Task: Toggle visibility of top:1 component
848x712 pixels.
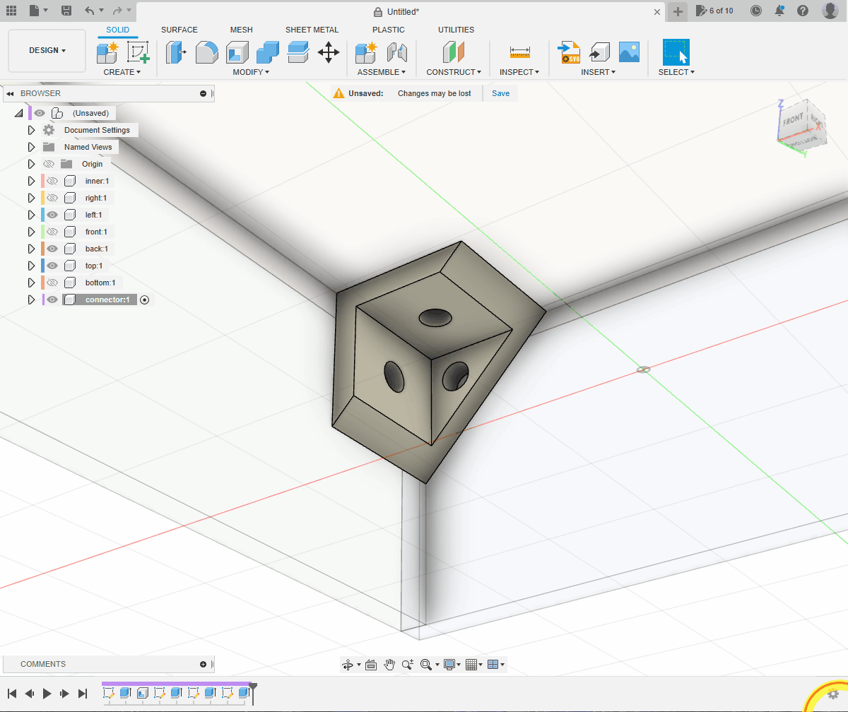Action: tap(52, 266)
